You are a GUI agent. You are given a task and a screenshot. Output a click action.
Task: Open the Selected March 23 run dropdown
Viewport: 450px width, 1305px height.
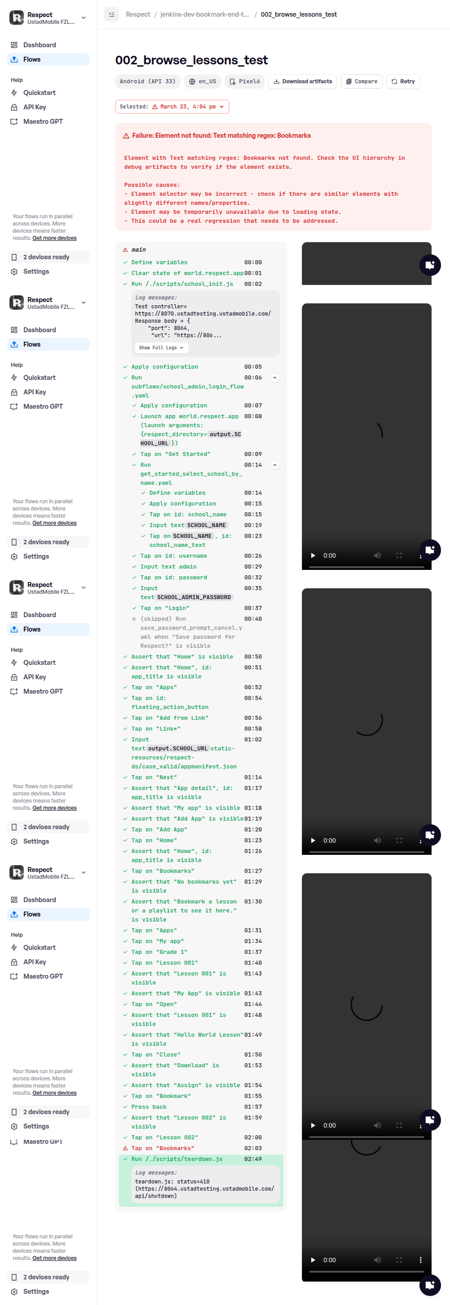[172, 107]
